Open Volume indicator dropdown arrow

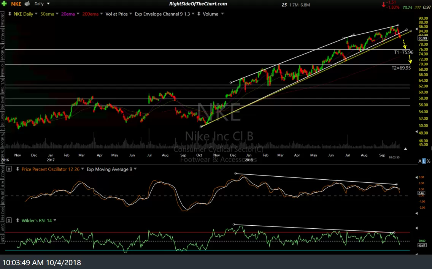pyautogui.click(x=222, y=14)
